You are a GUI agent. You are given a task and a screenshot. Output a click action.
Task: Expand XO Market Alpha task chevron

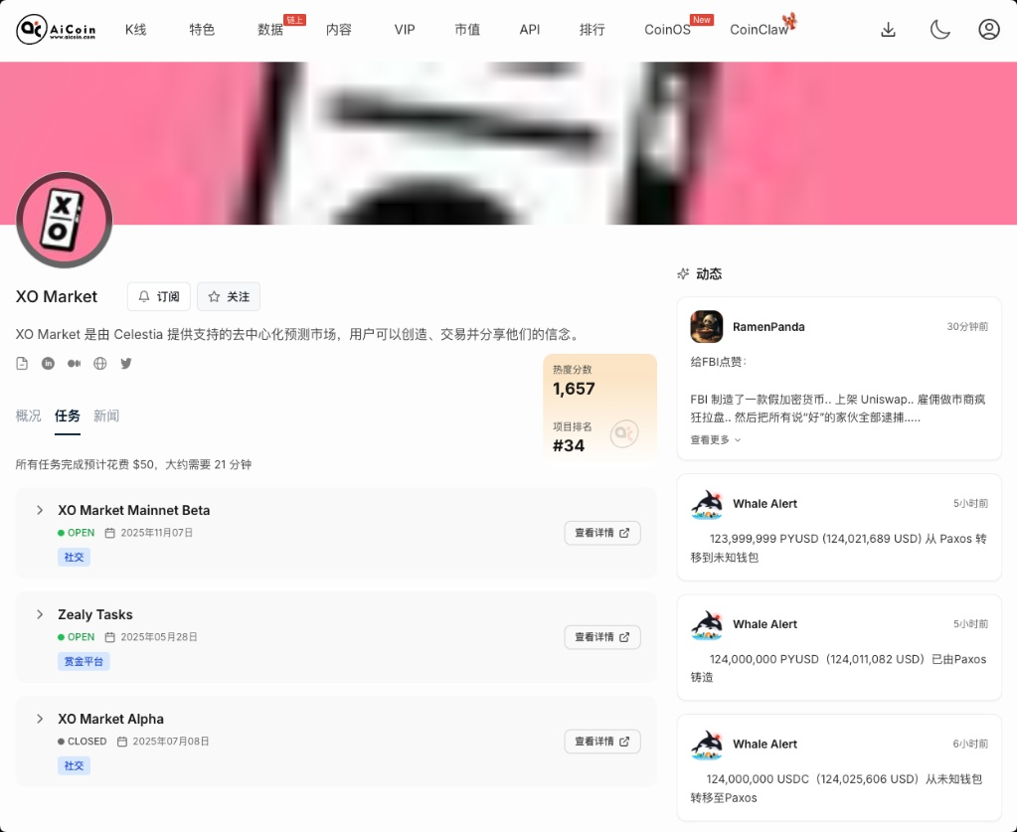40,719
